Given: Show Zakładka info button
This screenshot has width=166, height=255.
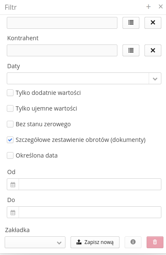Looking at the screenshot, I should (x=133, y=242).
